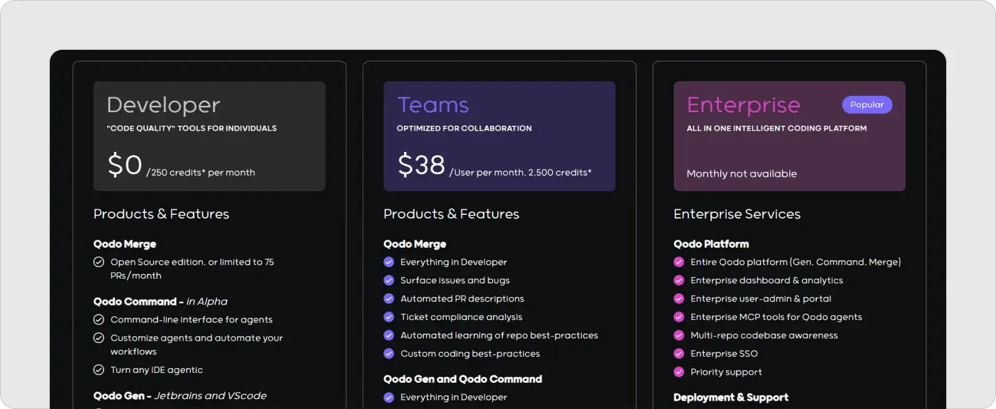Click 'Ticket compliance analysis' text

[x=461, y=317]
